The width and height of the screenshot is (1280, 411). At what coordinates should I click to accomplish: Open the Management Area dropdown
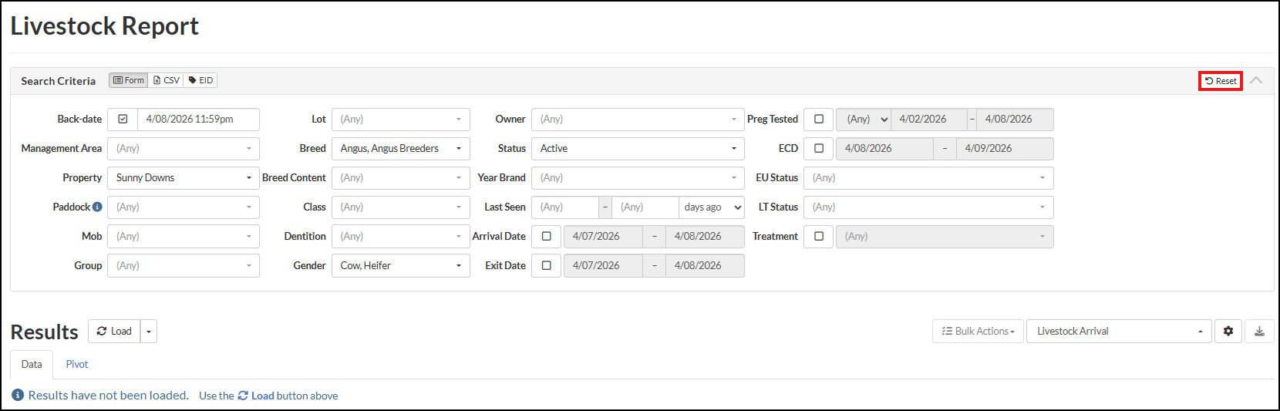[x=184, y=149]
